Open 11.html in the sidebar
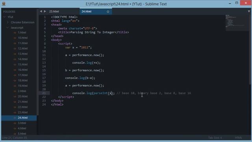252x142 pixels. point(23,43)
